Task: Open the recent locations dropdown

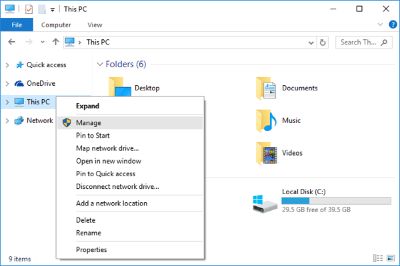Action: pos(43,42)
